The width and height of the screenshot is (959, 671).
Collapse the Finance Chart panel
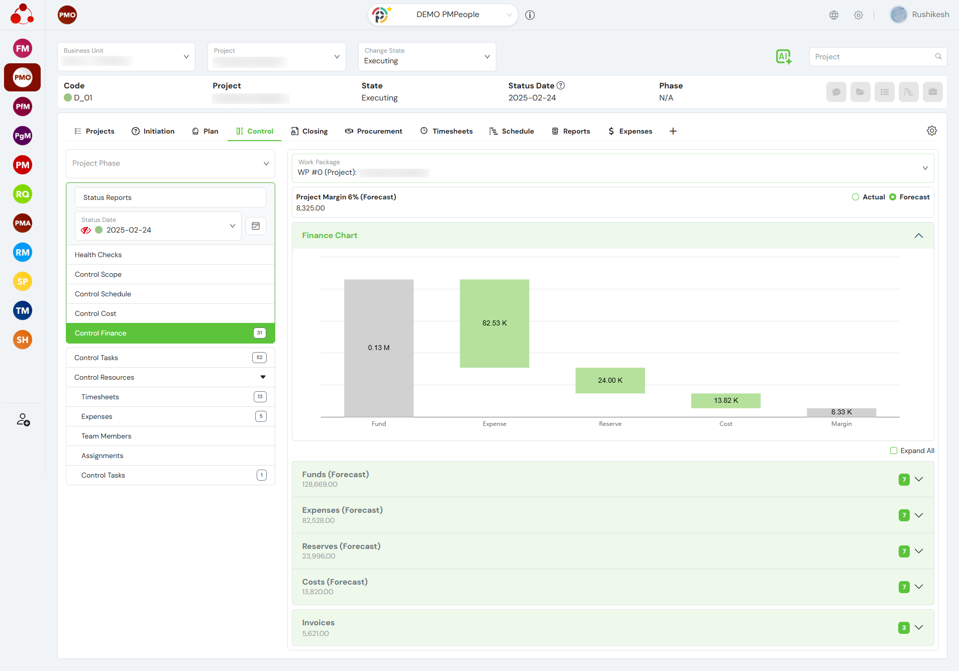click(x=918, y=236)
